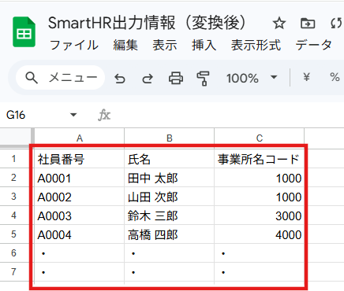Viewport: 344px width, 291px height.
Task: Open the name box dropdown arrow
Action: click(x=73, y=115)
